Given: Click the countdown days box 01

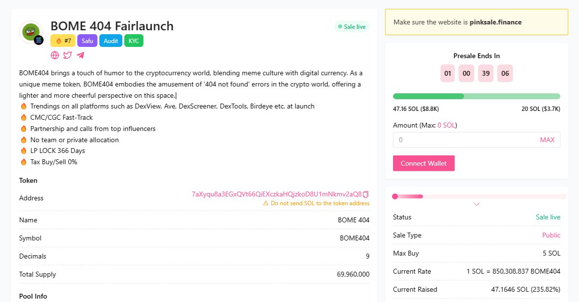Looking at the screenshot, I should pos(447,73).
